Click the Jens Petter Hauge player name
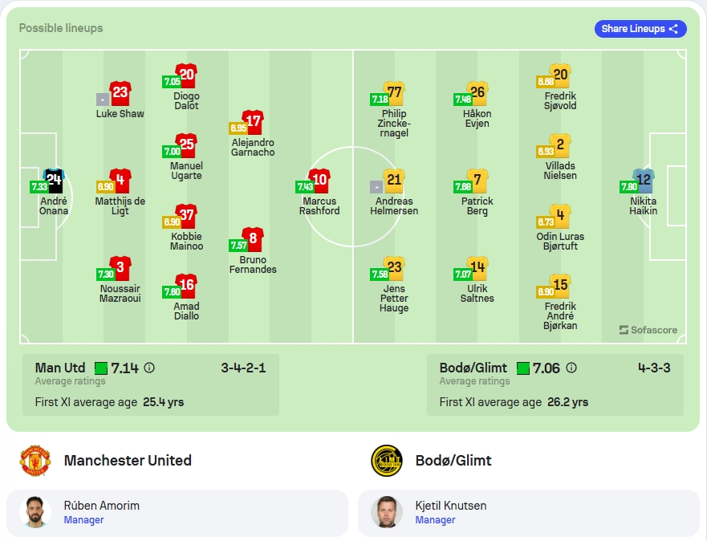 click(394, 299)
